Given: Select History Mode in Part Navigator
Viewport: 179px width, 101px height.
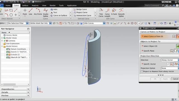Looking at the screenshot, I should tap(10, 35).
